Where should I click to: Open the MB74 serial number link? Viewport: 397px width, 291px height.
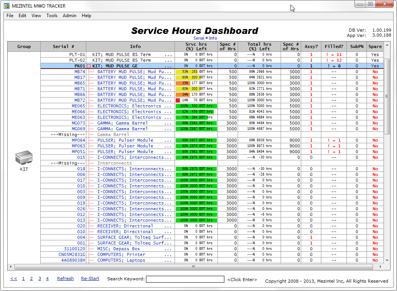point(80,72)
